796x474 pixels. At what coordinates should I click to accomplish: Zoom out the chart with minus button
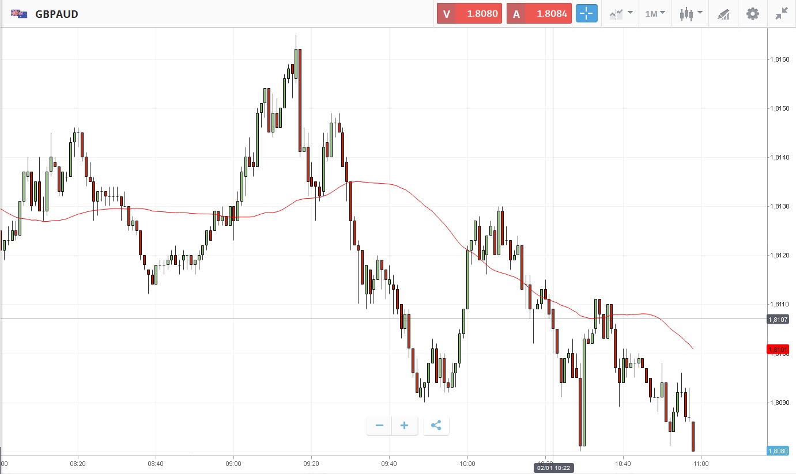click(x=379, y=426)
